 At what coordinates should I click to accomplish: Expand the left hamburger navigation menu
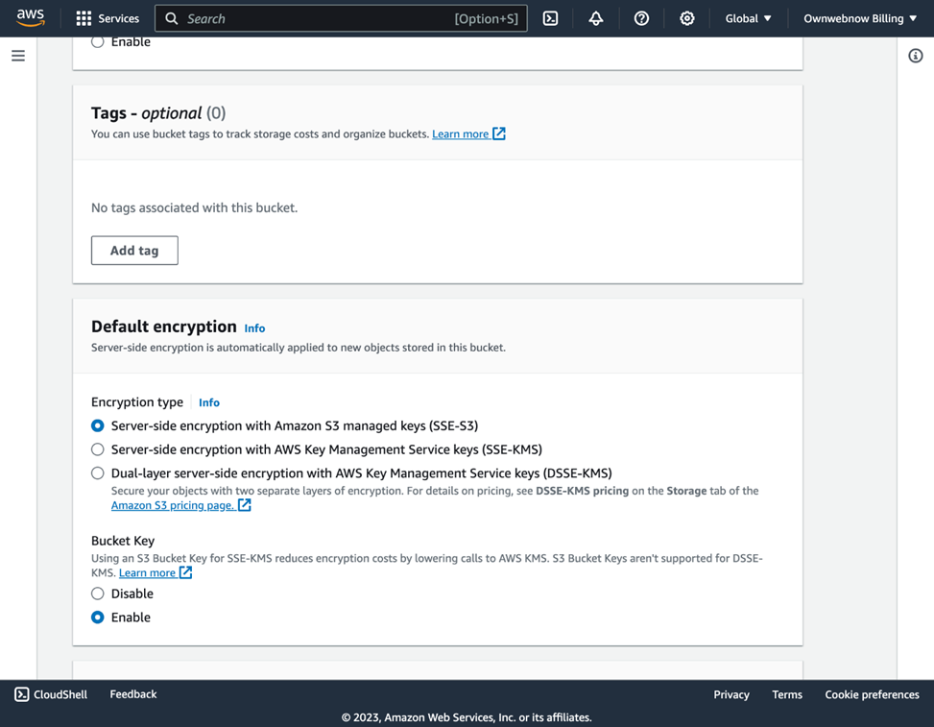pos(18,56)
